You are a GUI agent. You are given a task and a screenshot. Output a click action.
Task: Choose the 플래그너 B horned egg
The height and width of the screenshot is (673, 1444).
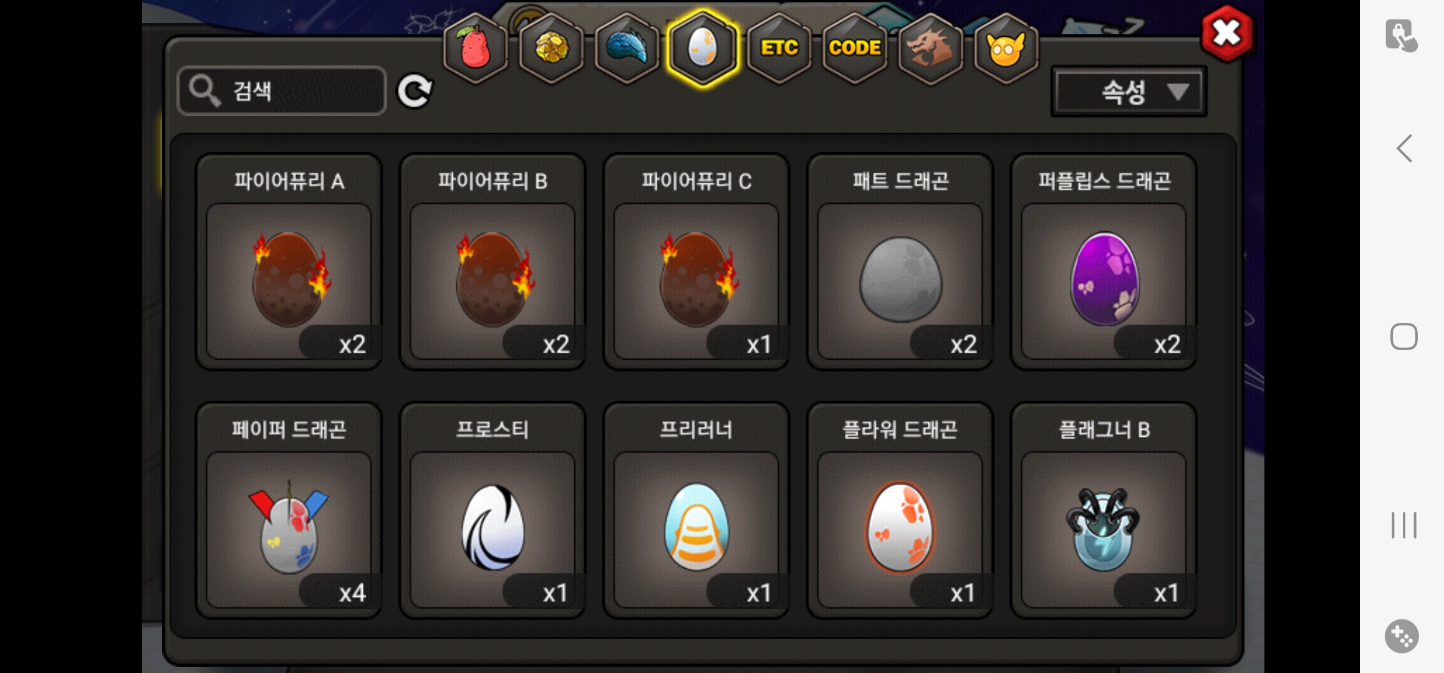(1104, 510)
